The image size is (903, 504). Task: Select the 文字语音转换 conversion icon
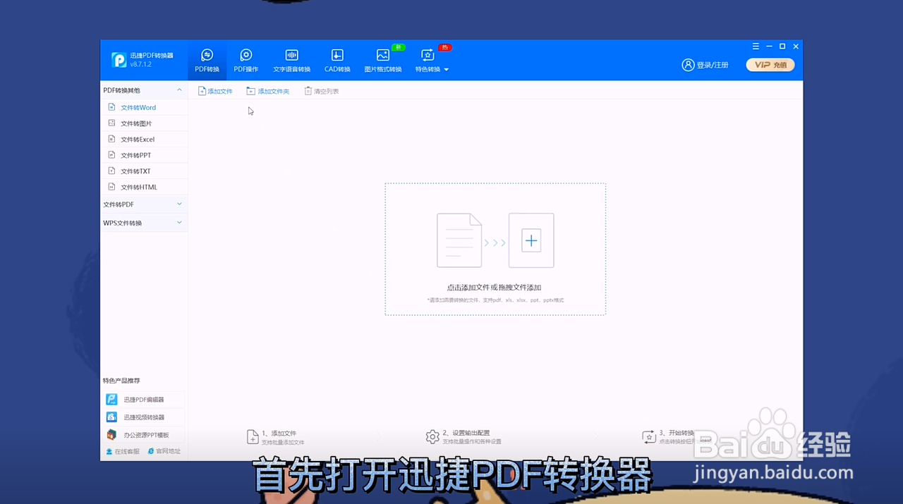point(291,60)
